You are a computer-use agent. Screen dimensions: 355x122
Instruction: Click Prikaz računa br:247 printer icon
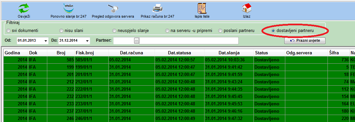point(157,9)
